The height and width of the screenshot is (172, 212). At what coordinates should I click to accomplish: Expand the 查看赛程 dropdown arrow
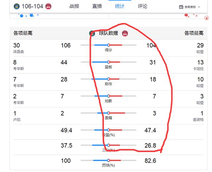click(x=199, y=7)
